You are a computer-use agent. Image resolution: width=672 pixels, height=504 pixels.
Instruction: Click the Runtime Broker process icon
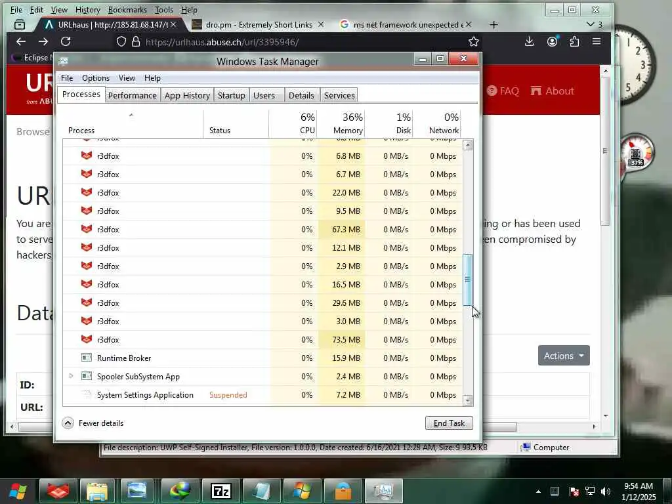point(87,358)
